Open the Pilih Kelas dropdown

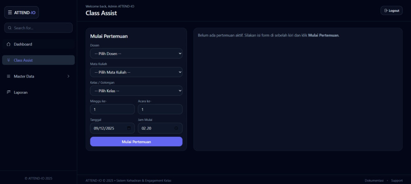tap(136, 91)
